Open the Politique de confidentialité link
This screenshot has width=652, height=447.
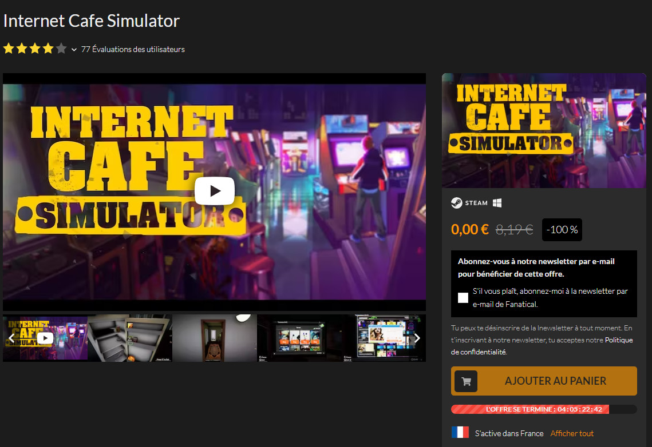tap(542, 346)
